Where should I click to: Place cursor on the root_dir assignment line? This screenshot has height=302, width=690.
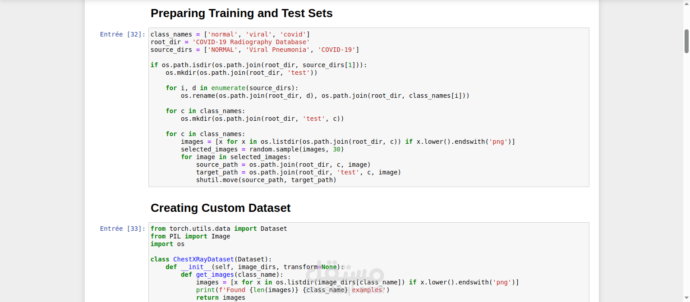tap(230, 42)
